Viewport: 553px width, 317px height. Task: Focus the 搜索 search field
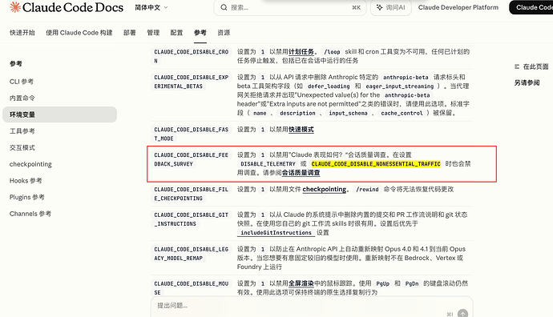pos(290,7)
